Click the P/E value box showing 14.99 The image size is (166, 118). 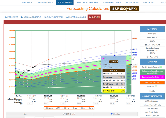[135, 64]
